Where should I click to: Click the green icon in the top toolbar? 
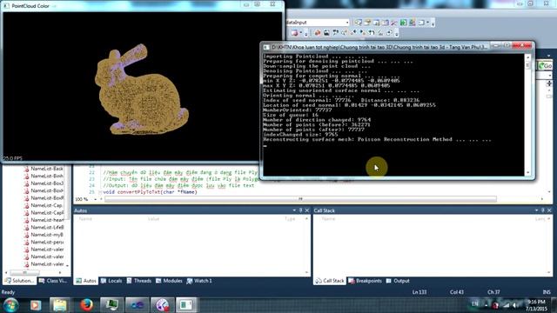[x=404, y=23]
